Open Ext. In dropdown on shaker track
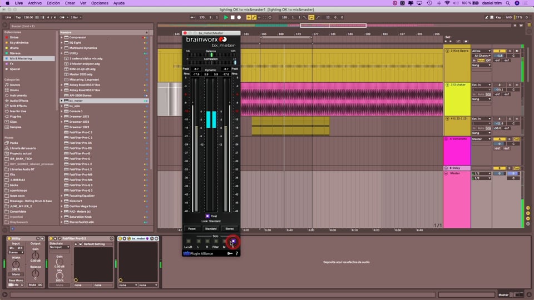534x300 pixels. coord(481,84)
